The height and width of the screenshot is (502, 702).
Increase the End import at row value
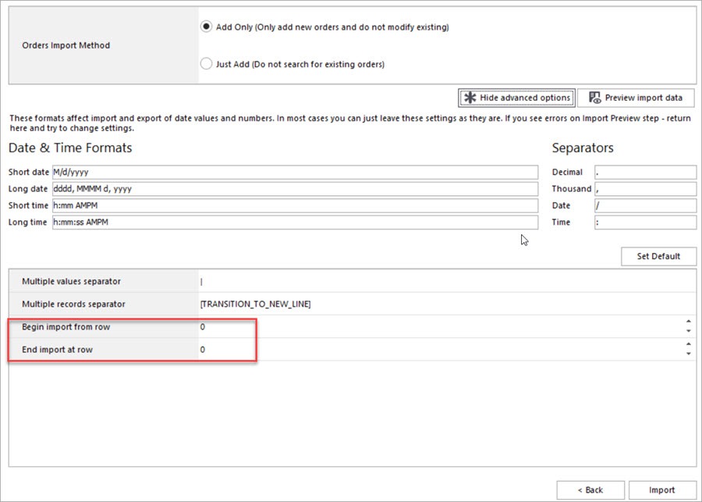(x=688, y=344)
